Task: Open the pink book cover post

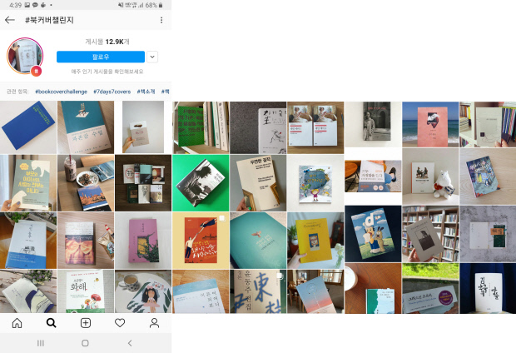Action: click(x=143, y=241)
